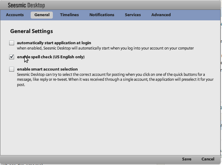The width and height of the screenshot is (222, 165).
Task: Click the Seesmic Desktop title text
Action: [26, 5]
